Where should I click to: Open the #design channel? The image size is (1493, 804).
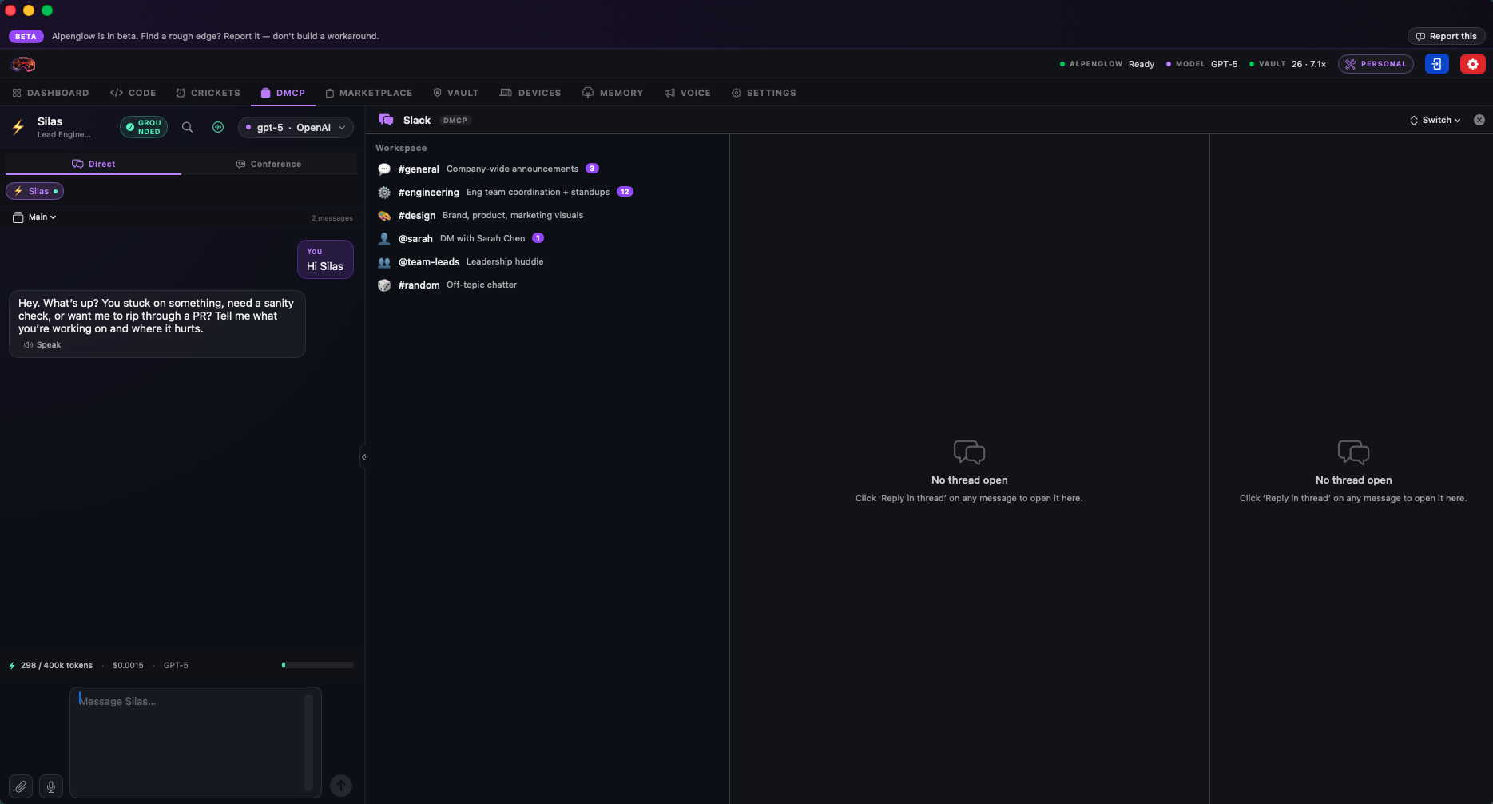coord(547,216)
